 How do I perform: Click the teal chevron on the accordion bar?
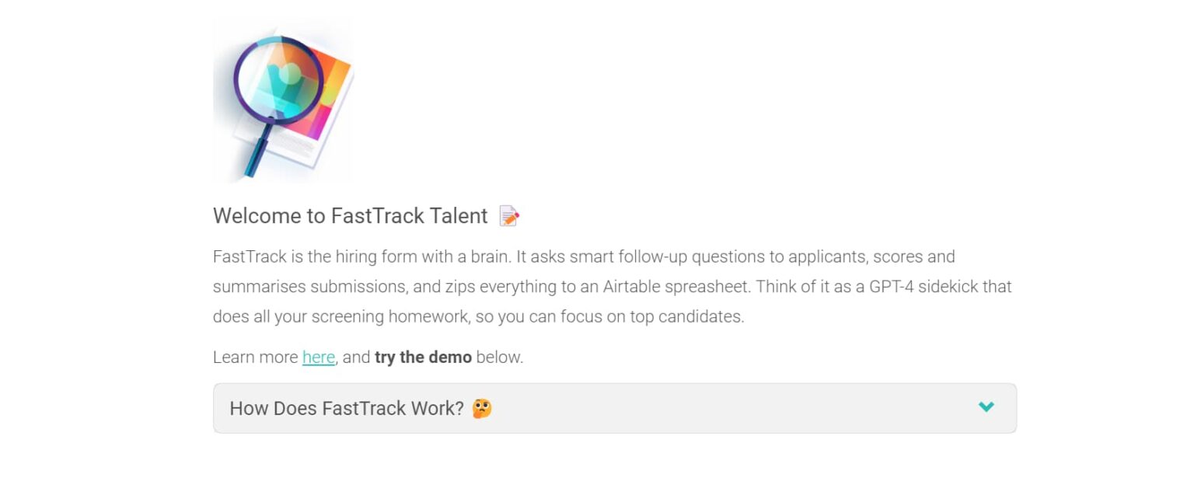tap(986, 407)
